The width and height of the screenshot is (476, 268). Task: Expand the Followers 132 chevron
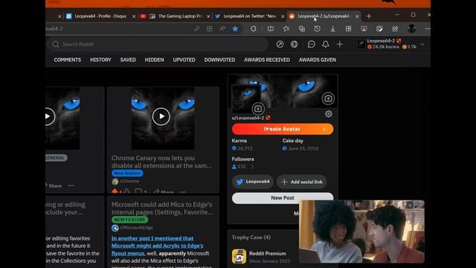pyautogui.click(x=252, y=167)
